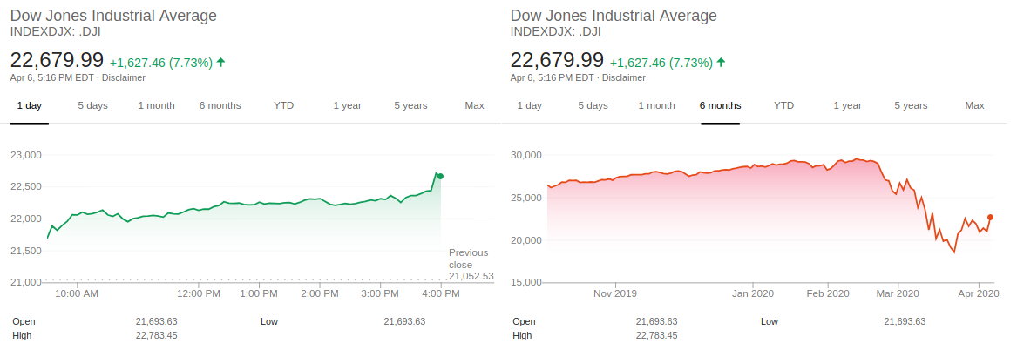Click the Mar 2020 label on 6-month chart
The image size is (1017, 350).
tap(897, 293)
